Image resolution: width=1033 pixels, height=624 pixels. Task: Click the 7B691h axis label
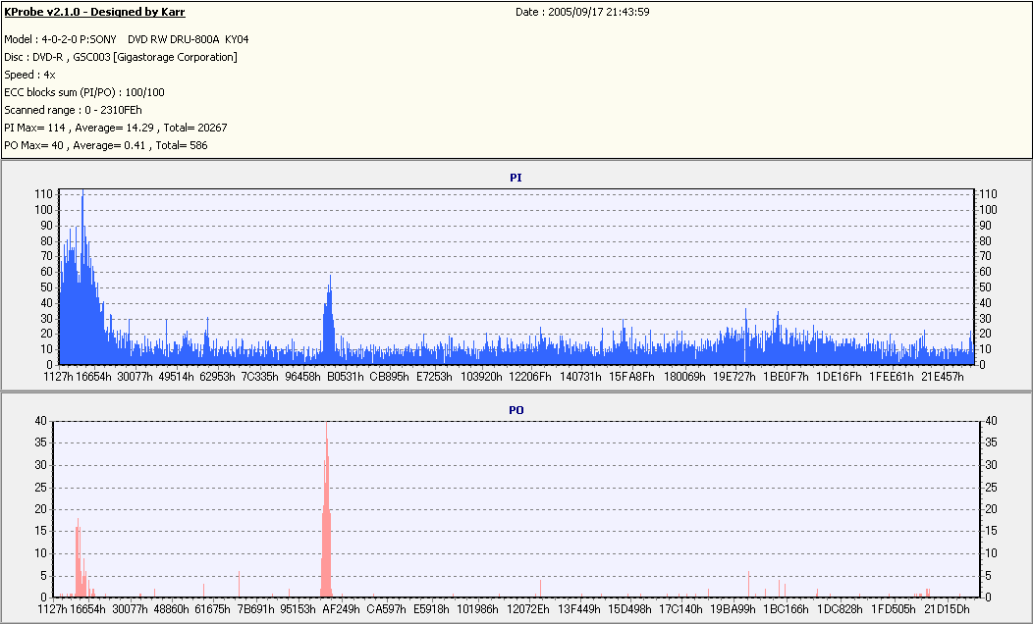pyautogui.click(x=255, y=609)
